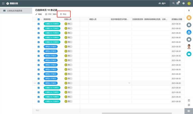Open the app grid launcher icon
This screenshot has width=193, height=114.
click(x=3, y=3)
